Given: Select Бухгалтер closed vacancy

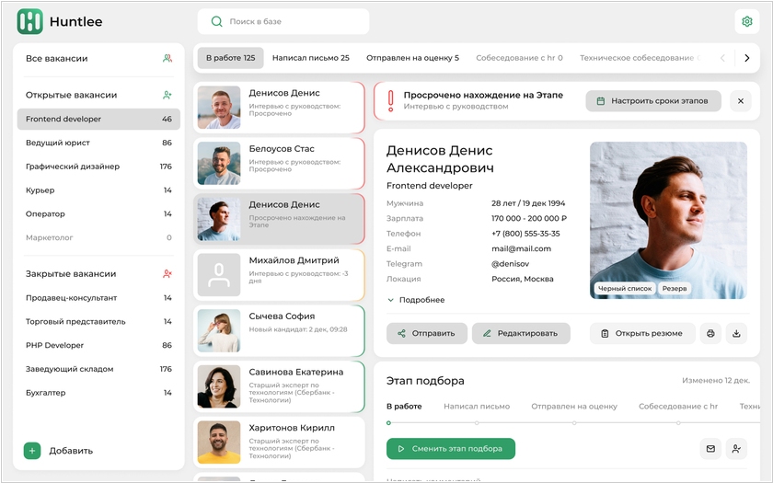Looking at the screenshot, I should (x=98, y=392).
